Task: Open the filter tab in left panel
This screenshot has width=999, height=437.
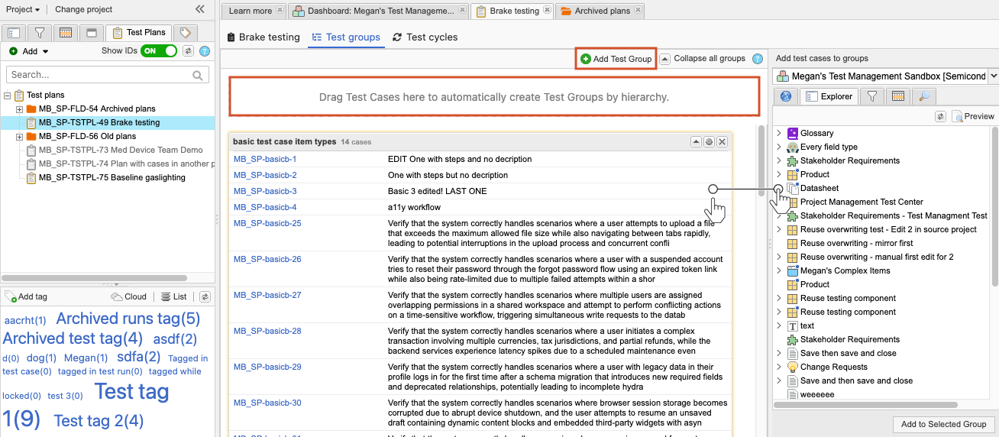Action: [x=40, y=33]
